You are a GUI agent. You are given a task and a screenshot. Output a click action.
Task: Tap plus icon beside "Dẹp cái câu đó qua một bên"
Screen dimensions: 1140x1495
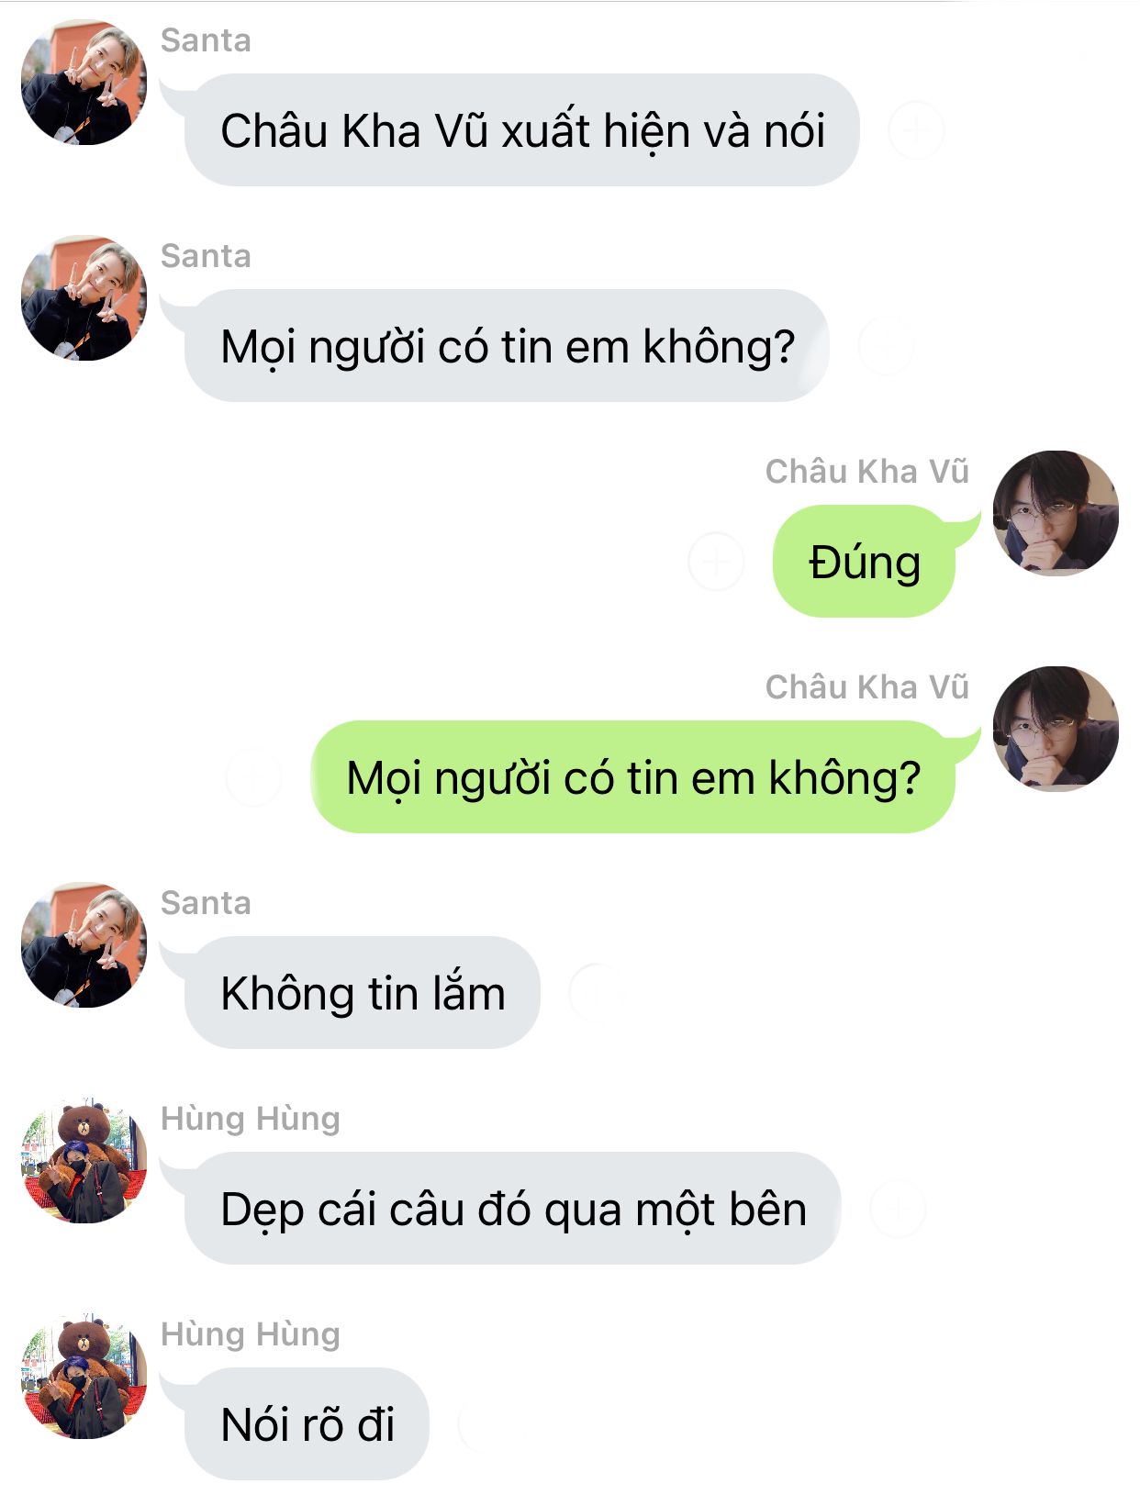click(x=897, y=1209)
